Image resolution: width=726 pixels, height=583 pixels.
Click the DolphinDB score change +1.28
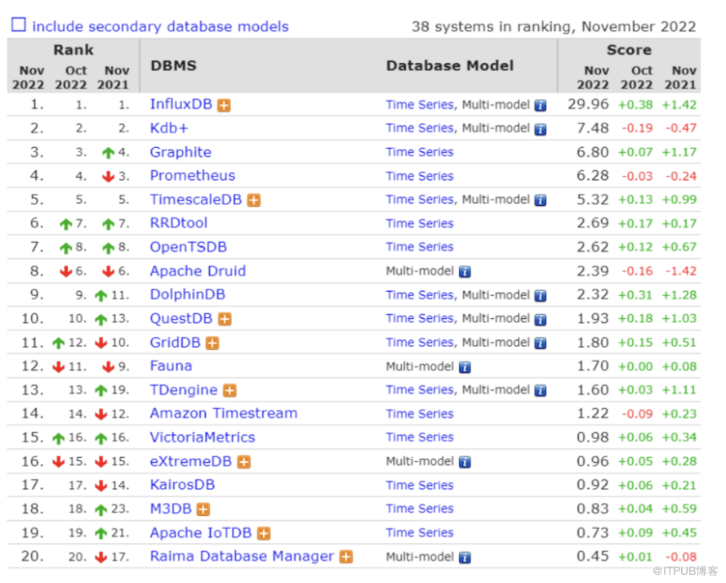coord(679,295)
